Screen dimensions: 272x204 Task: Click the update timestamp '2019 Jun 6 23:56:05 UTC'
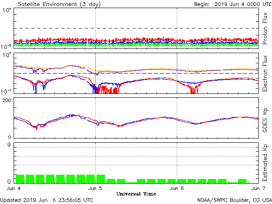(58, 200)
